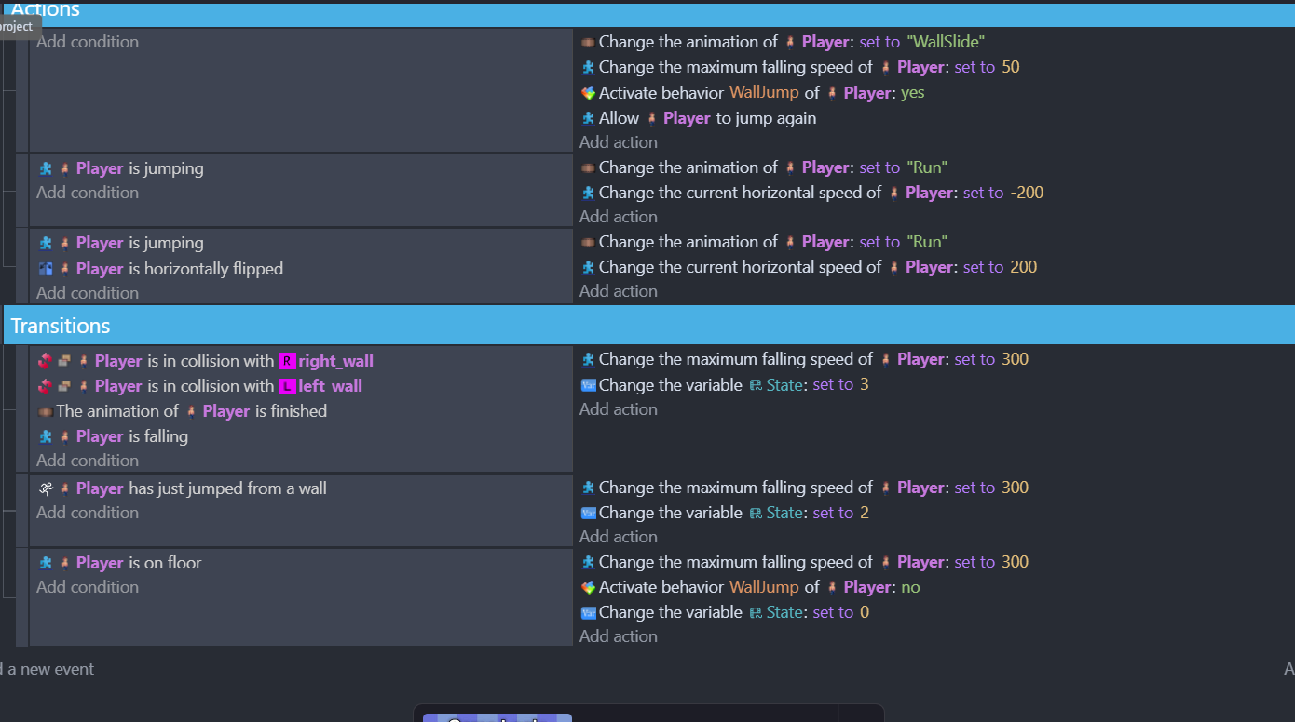The width and height of the screenshot is (1295, 722).
Task: Click 'Add condition' under 'has just jumped from a wall'
Action: coord(88,513)
